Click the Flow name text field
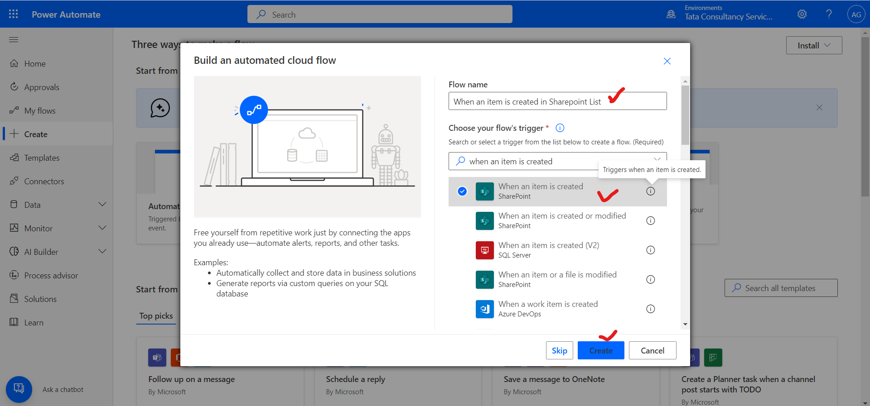This screenshot has width=870, height=406. click(x=526, y=101)
